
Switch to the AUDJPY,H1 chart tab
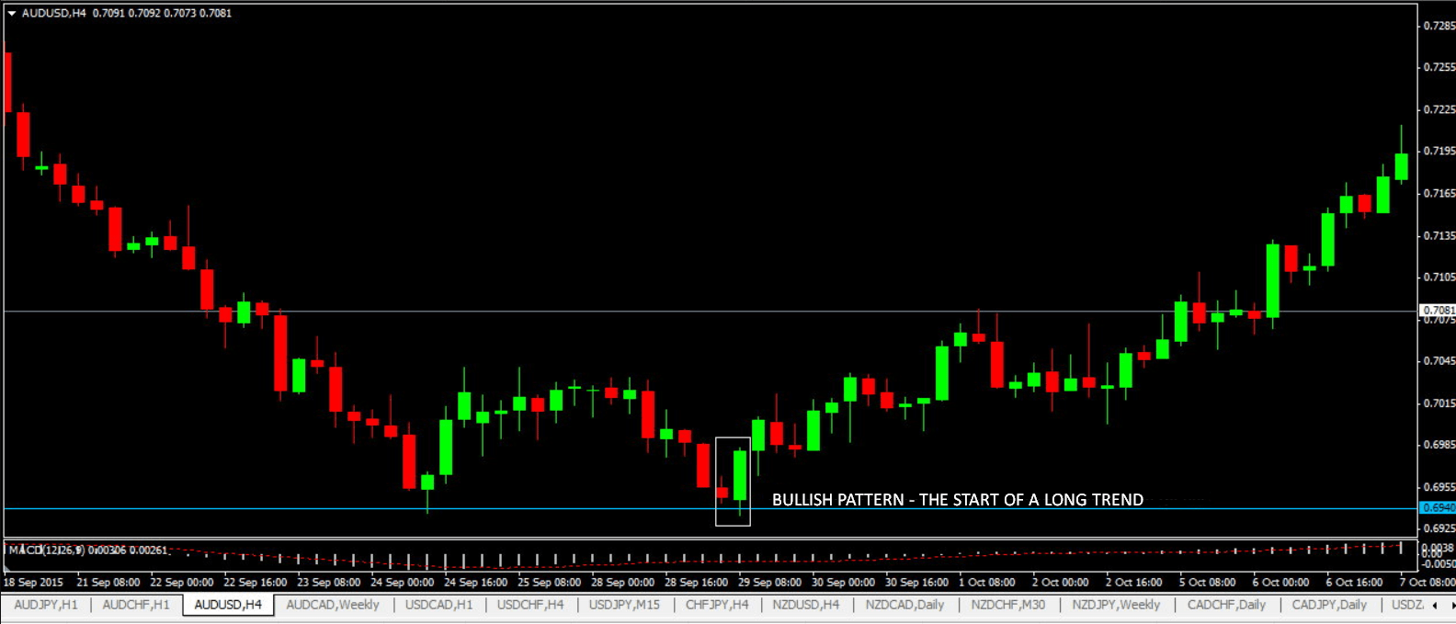(x=46, y=605)
